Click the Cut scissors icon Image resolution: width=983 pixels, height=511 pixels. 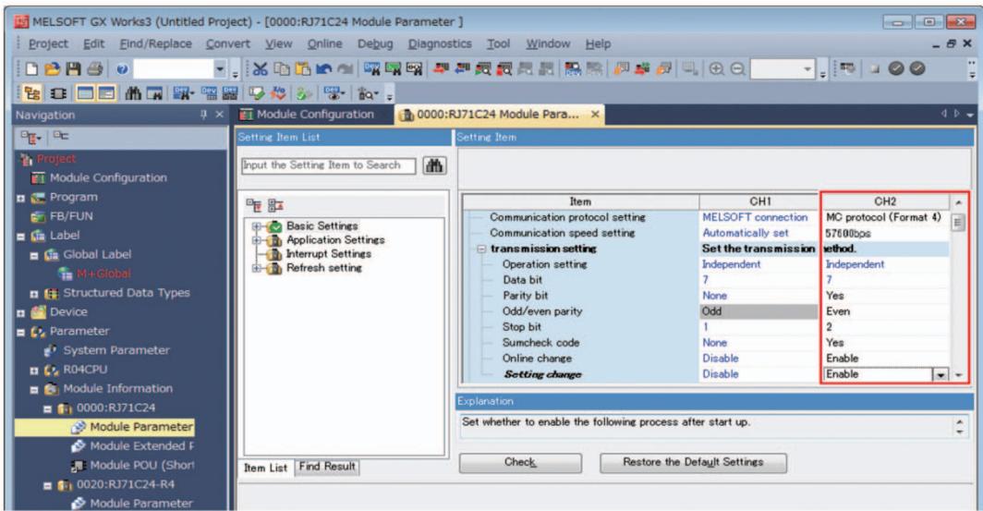[x=261, y=69]
